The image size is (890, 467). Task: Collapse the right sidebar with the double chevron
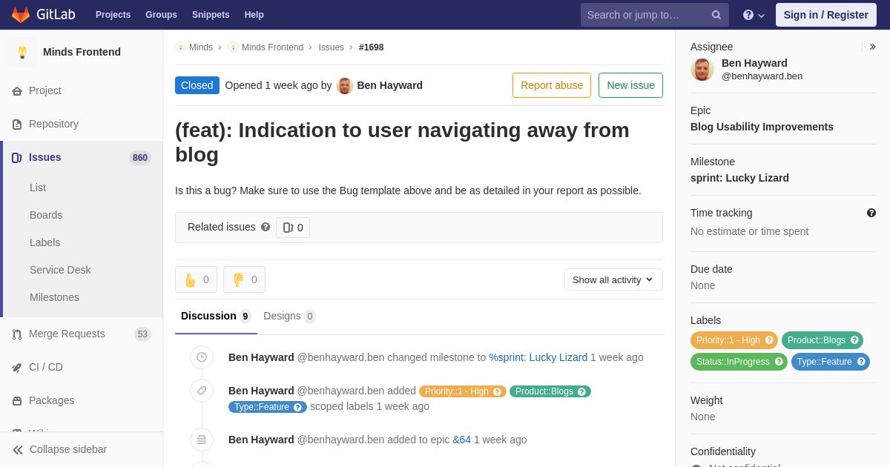click(872, 47)
